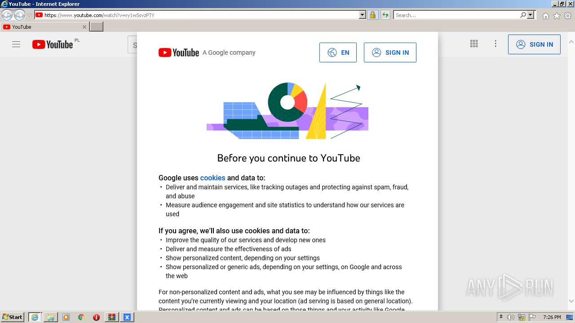
Task: Focus the IE Search box
Action: click(x=456, y=15)
